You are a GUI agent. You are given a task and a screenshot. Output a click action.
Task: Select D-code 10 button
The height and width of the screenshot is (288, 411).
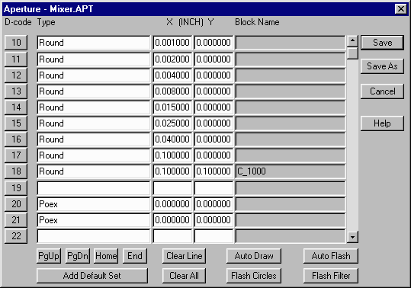16,43
